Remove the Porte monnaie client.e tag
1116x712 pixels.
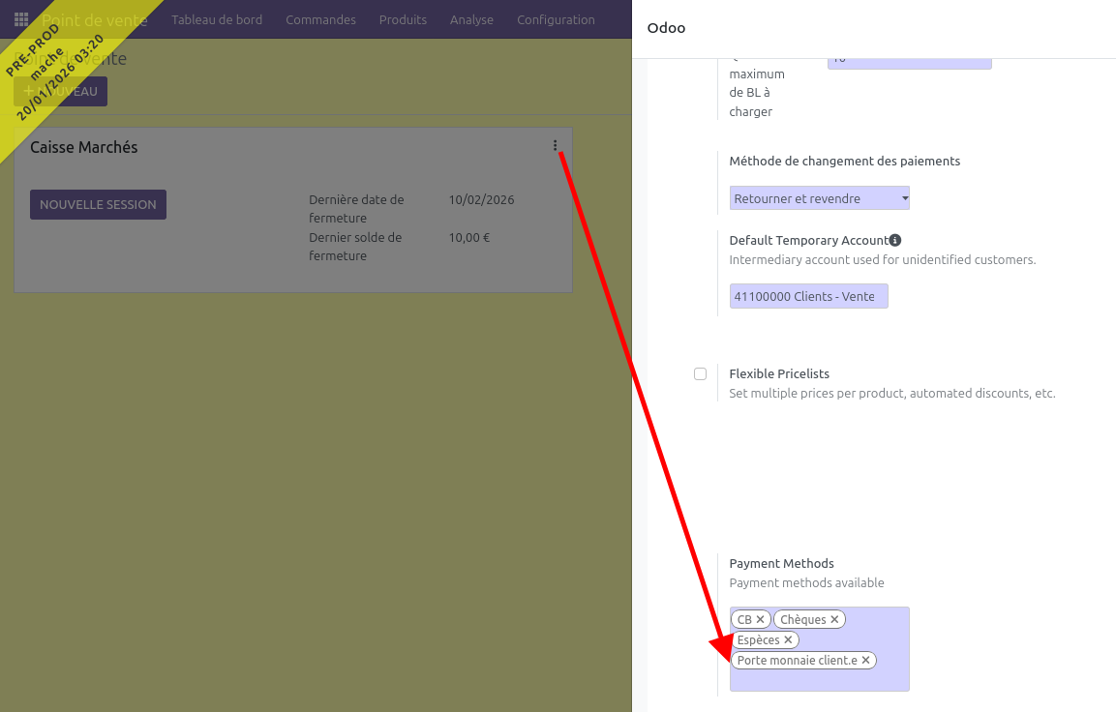point(865,661)
